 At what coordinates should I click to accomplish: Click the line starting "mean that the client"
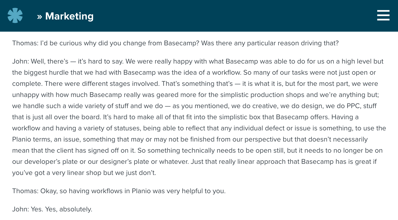[197, 150]
